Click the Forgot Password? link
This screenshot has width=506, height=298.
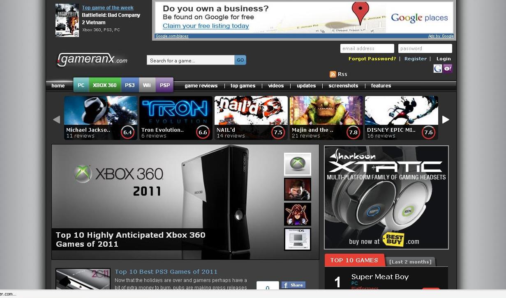pyautogui.click(x=372, y=59)
